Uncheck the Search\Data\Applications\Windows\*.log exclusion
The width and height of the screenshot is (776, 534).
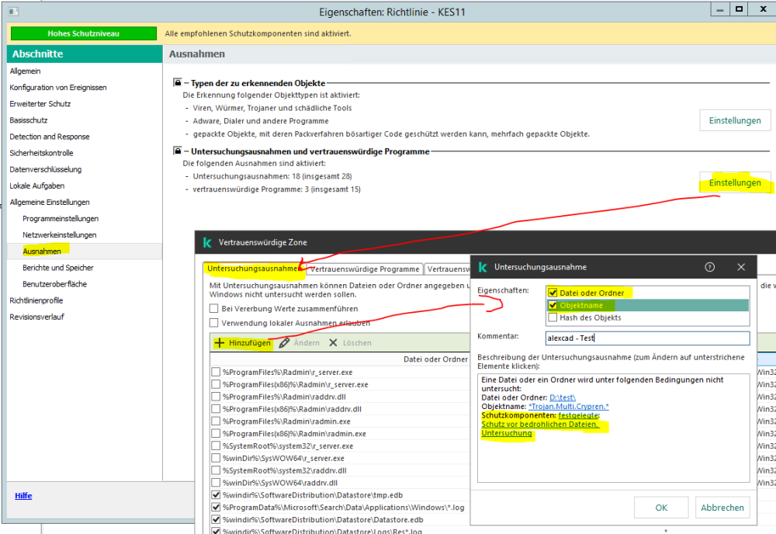coord(216,508)
